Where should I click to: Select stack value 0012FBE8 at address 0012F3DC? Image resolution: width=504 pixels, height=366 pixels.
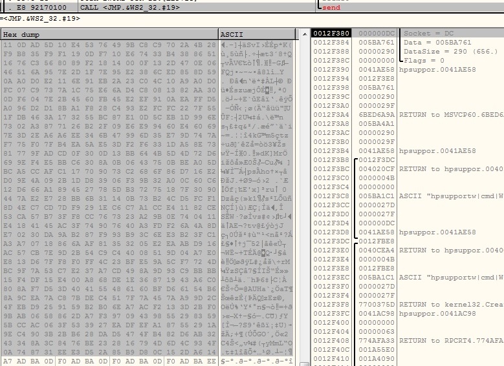[377, 241]
